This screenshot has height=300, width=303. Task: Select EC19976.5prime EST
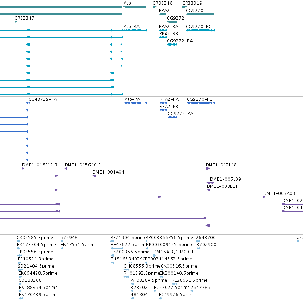160,298
